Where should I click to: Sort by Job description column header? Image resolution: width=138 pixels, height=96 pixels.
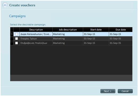(68, 30)
